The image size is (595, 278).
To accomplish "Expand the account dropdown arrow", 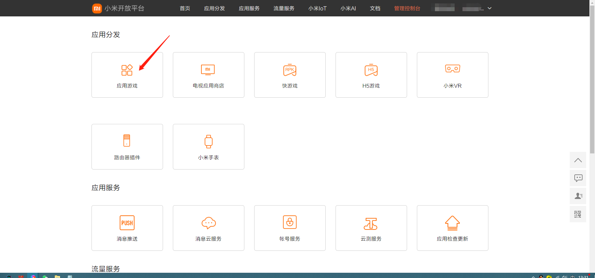I will (489, 8).
